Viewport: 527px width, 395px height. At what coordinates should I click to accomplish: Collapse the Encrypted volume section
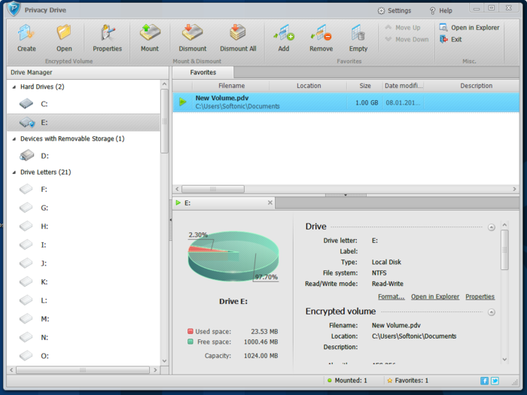[x=491, y=312]
